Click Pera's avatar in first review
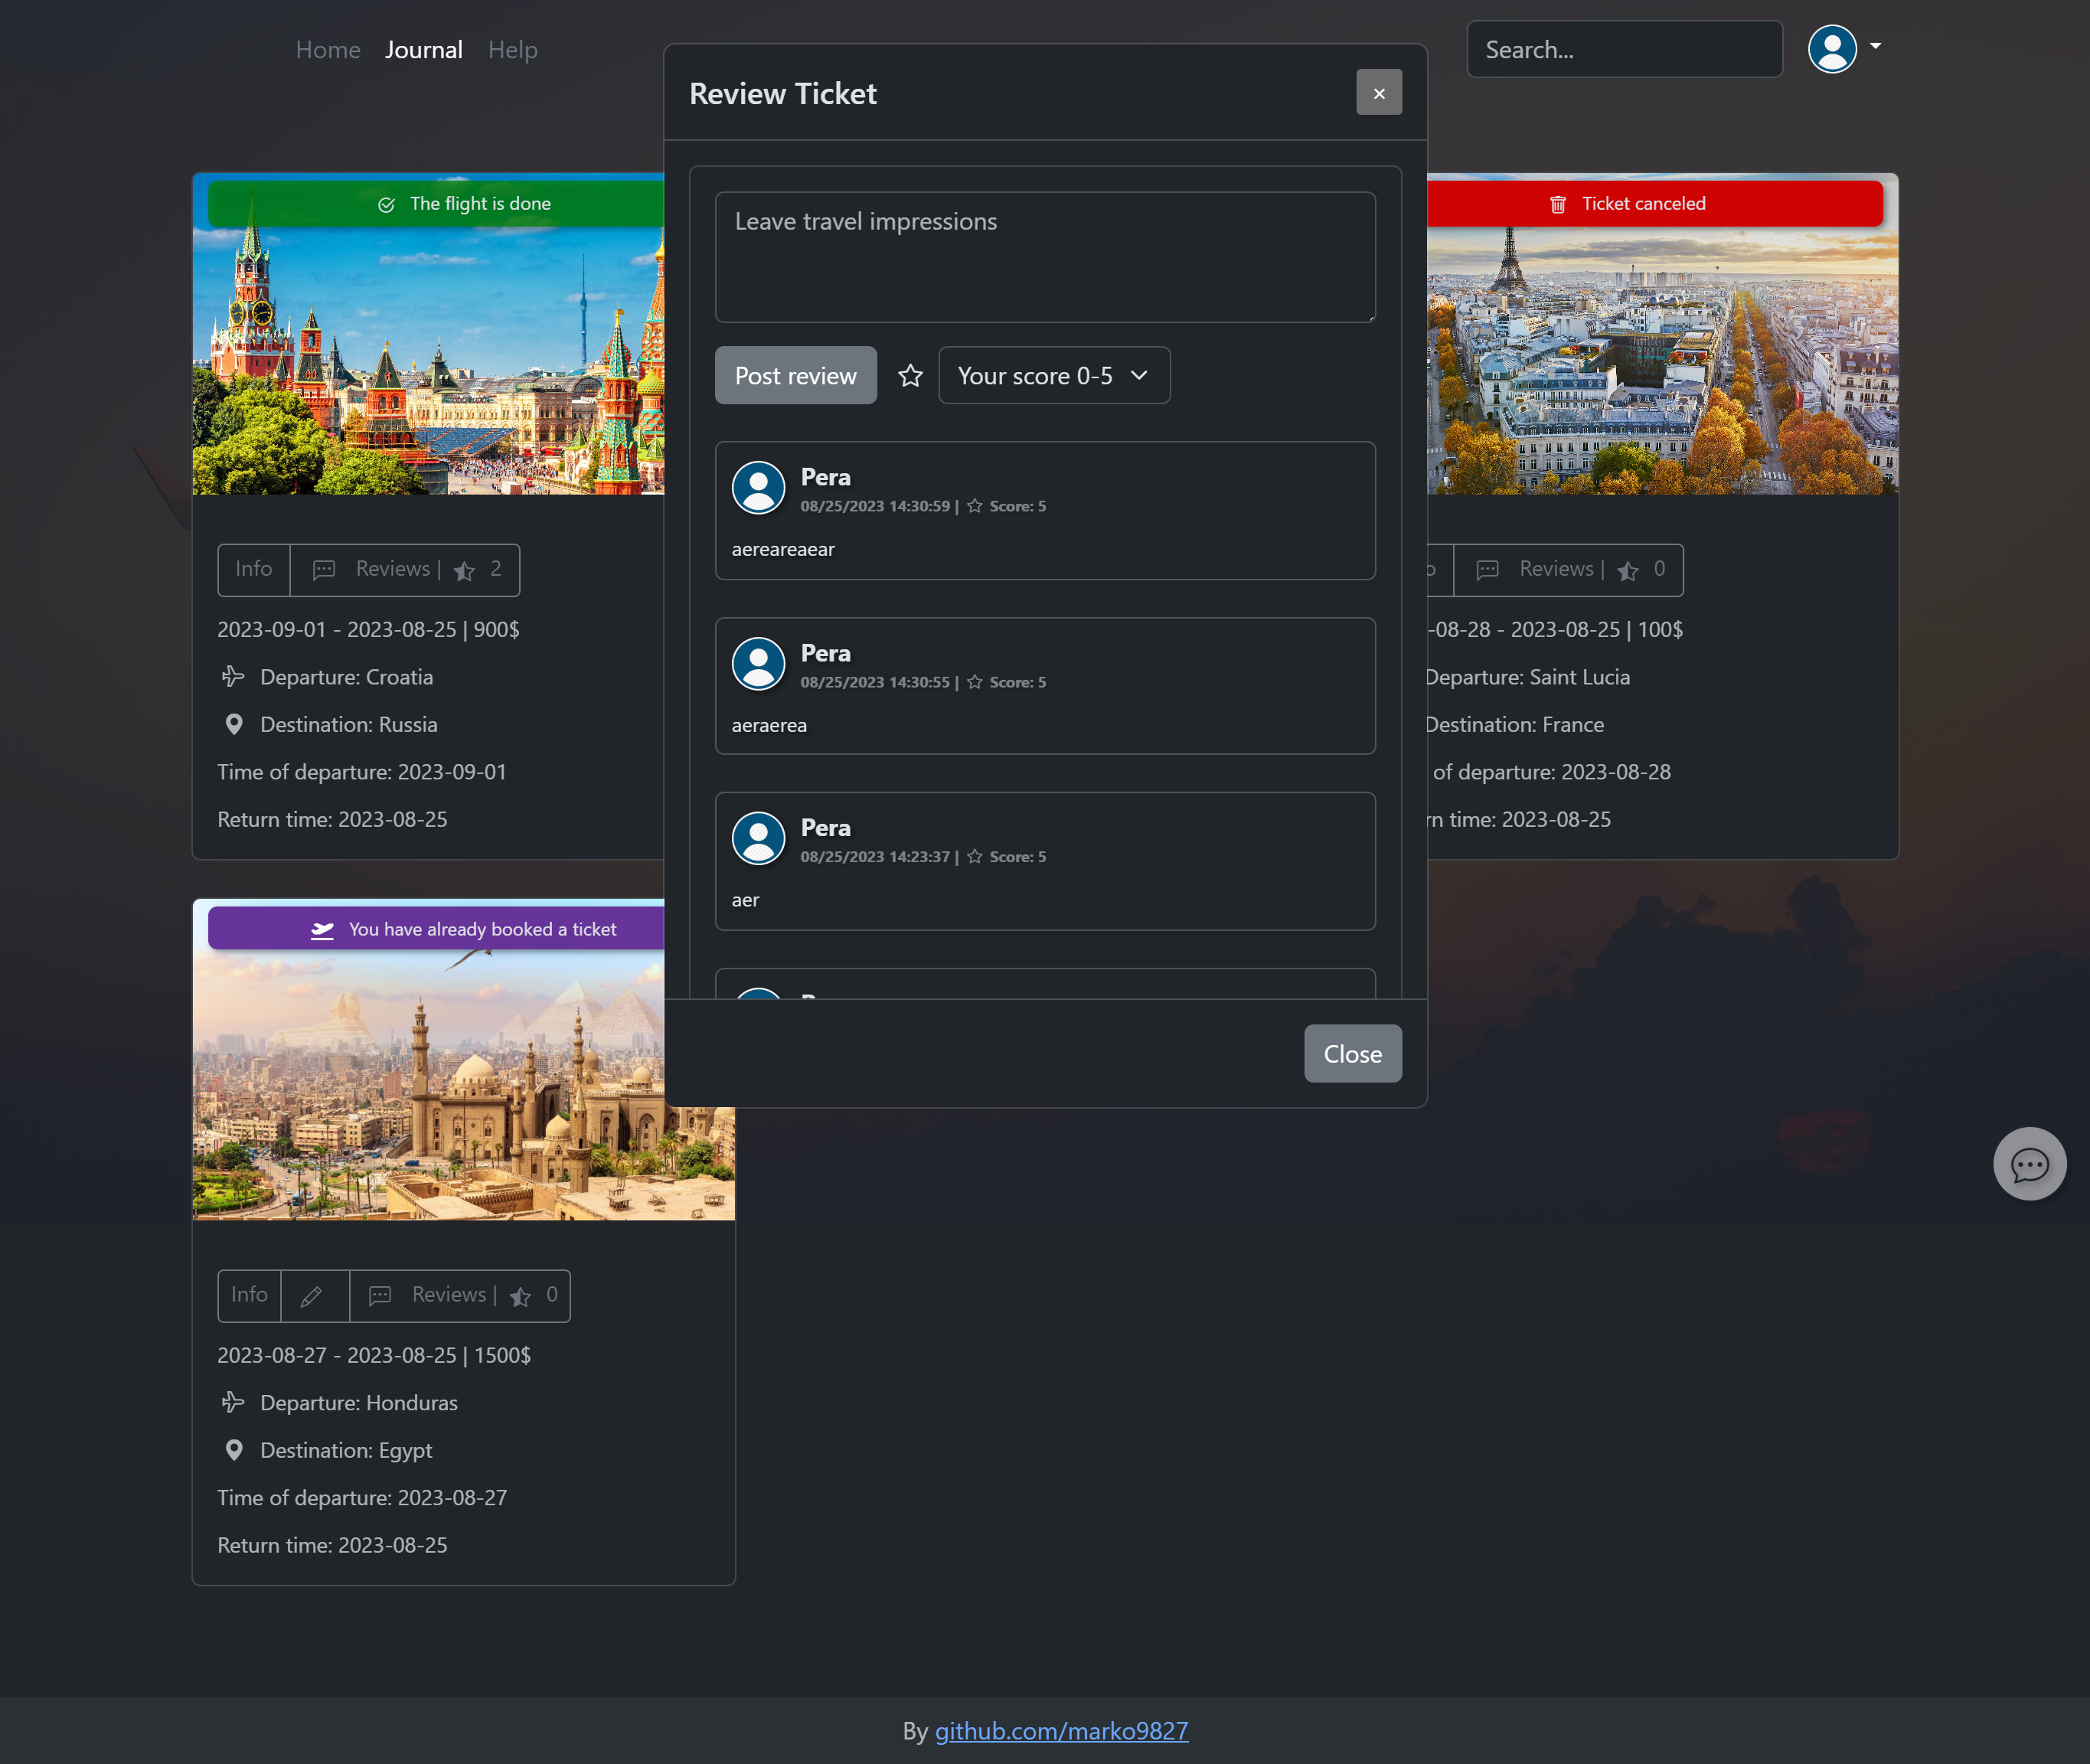The width and height of the screenshot is (2090, 1764). [758, 488]
